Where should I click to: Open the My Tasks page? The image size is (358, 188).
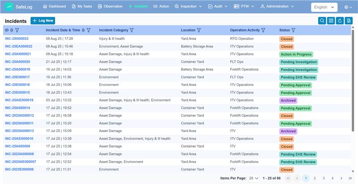coord(82,7)
